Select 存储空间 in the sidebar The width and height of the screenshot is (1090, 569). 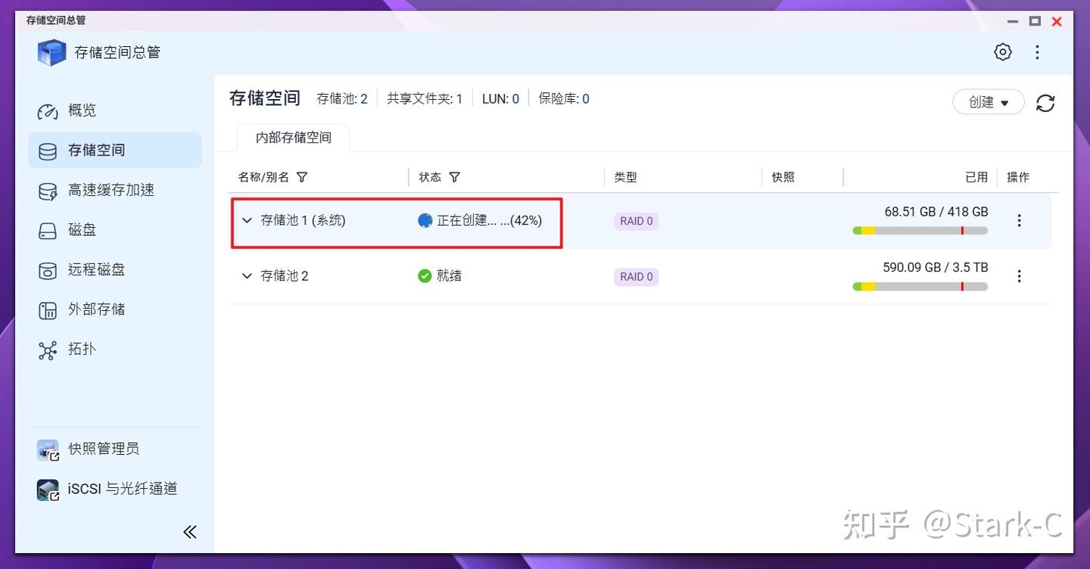[115, 151]
